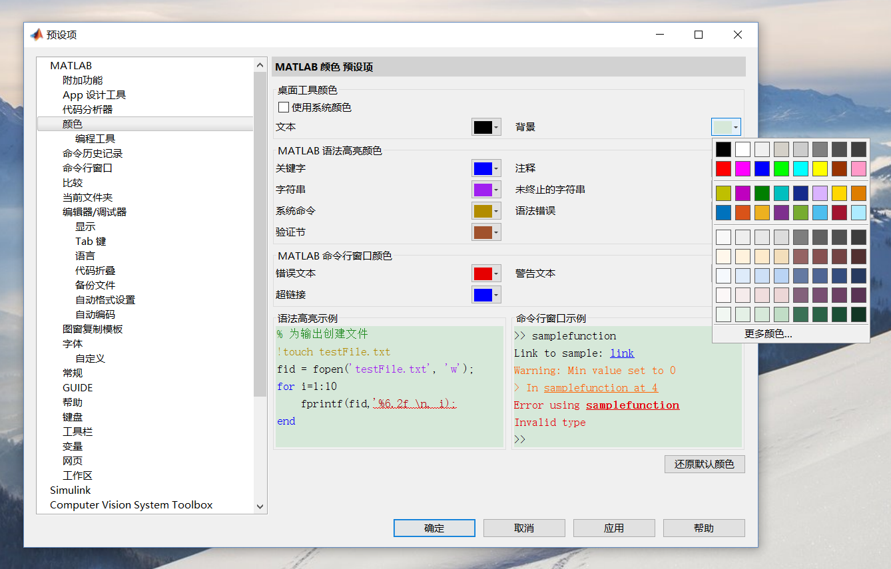Pick the black swatch in the palette
891x569 pixels.
pos(723,149)
